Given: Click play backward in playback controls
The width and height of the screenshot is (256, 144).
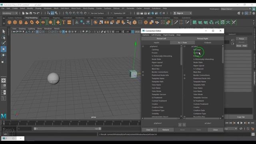Looking at the screenshot, I should (x=238, y=123).
